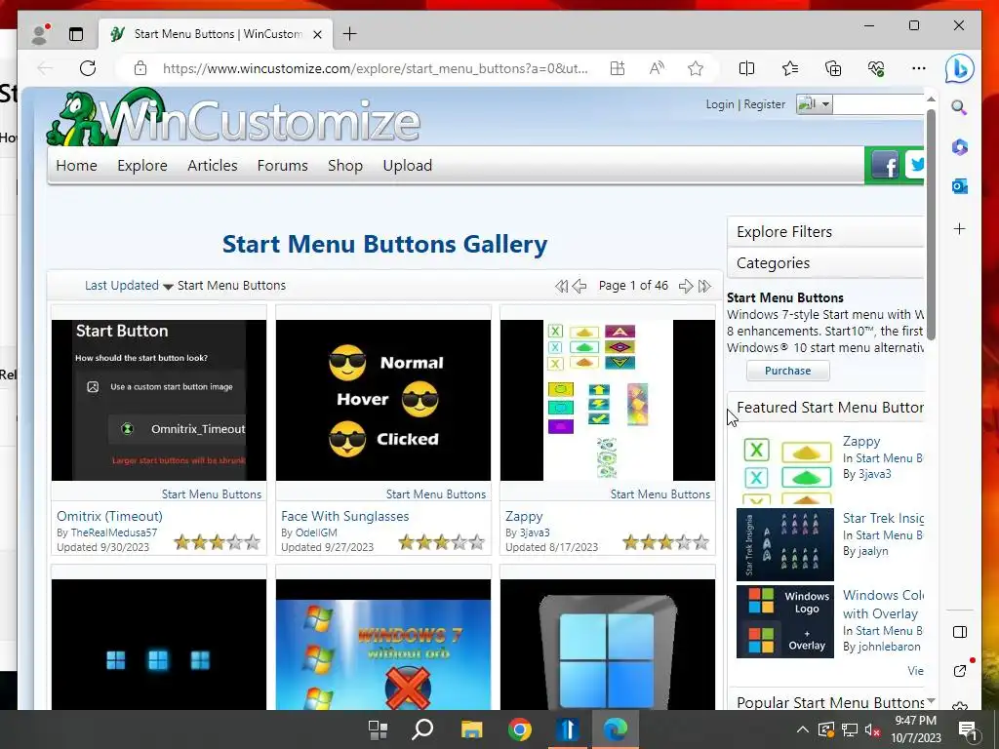
Task: Jump to the last gallery page
Action: pos(704,286)
